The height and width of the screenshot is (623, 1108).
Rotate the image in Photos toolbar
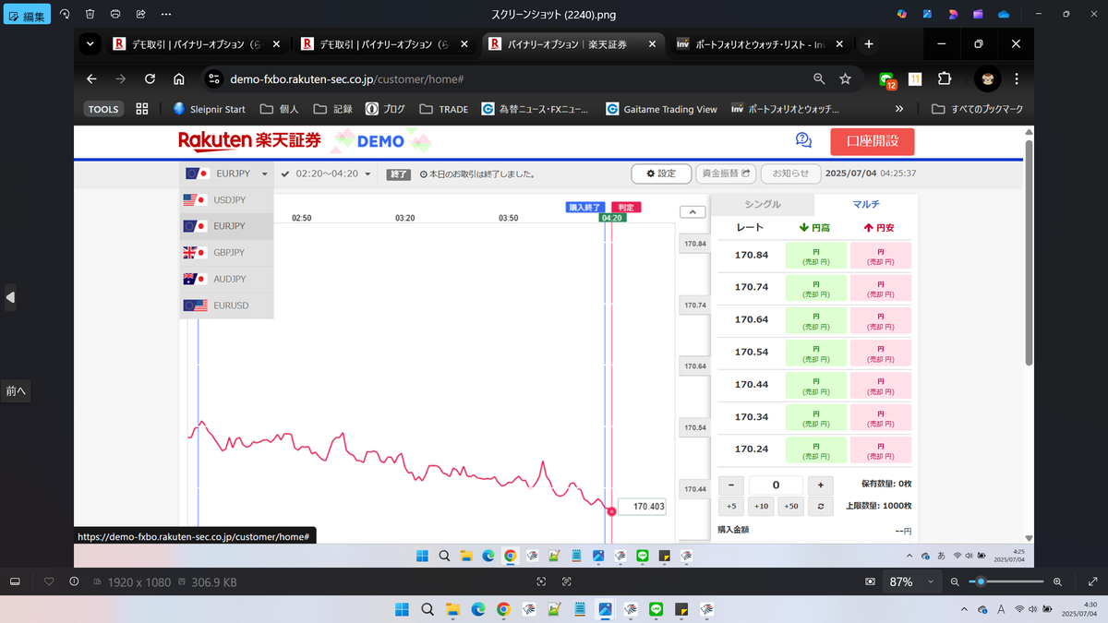point(65,15)
